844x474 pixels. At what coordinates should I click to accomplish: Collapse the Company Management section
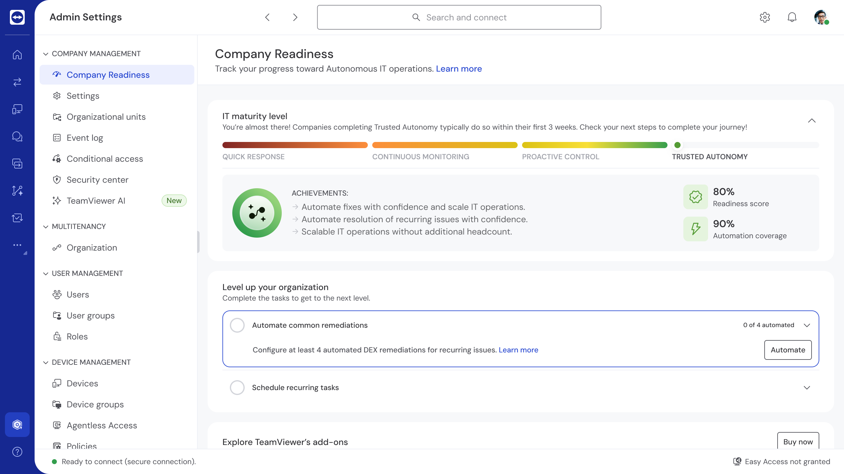(45, 54)
